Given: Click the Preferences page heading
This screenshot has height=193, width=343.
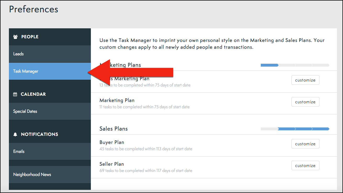Looking at the screenshot, I should [34, 9].
